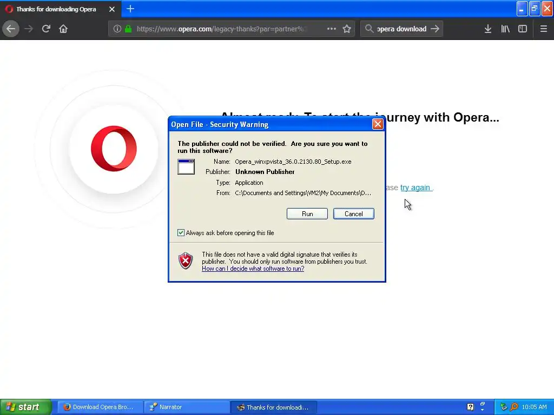Click the magnifier tray icon
This screenshot has width=554, height=415.
click(514, 407)
